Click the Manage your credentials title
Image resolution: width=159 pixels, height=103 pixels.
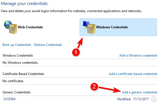tap(24, 4)
